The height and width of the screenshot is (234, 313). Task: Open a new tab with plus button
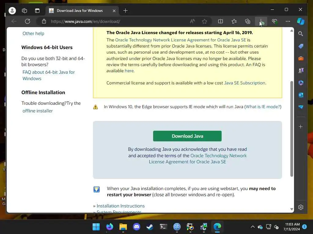(x=125, y=11)
